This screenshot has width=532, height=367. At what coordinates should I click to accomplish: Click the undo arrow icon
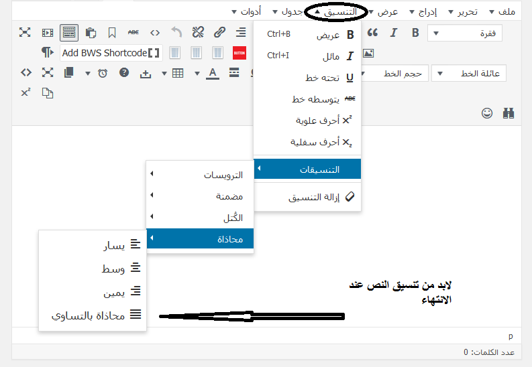pyautogui.click(x=176, y=32)
